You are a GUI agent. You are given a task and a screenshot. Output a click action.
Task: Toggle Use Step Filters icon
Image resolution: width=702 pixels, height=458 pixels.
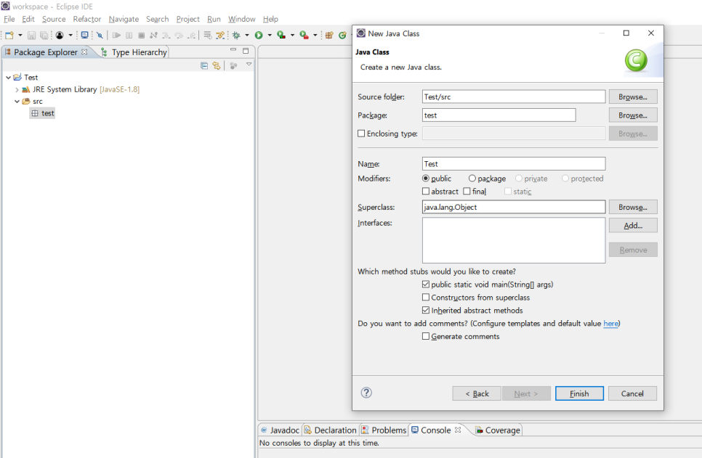219,36
